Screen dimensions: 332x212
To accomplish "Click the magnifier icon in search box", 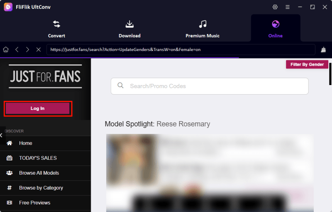I will (121, 86).
